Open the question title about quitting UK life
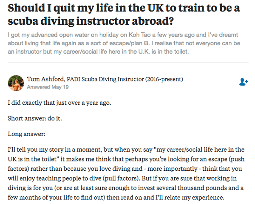Screen dimensions: 255x204 [124, 14]
